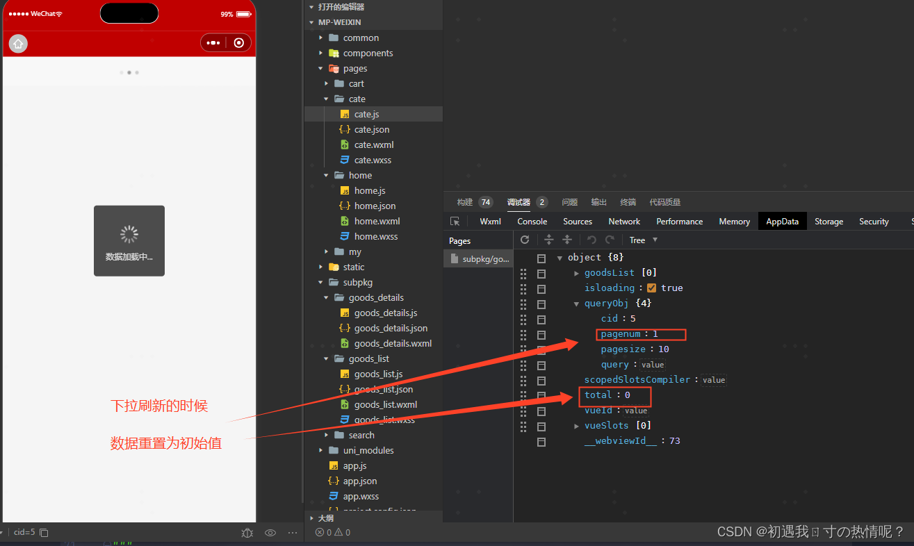Viewport: 914px width, 546px height.
Task: Collapse the root object node
Action: click(x=560, y=258)
